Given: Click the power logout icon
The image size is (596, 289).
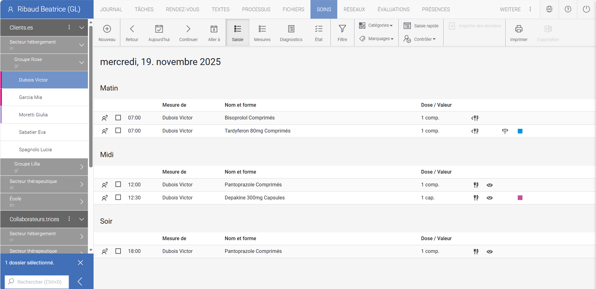Looking at the screenshot, I should 586,9.
